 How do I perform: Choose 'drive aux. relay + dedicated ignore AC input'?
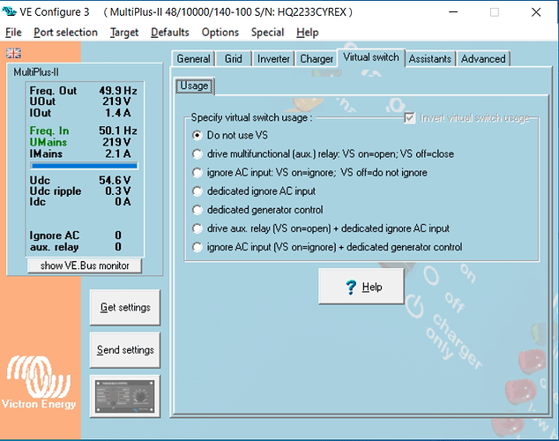tap(321, 228)
